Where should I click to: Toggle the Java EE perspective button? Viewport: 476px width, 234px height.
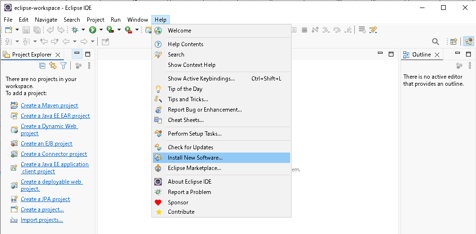click(x=468, y=41)
